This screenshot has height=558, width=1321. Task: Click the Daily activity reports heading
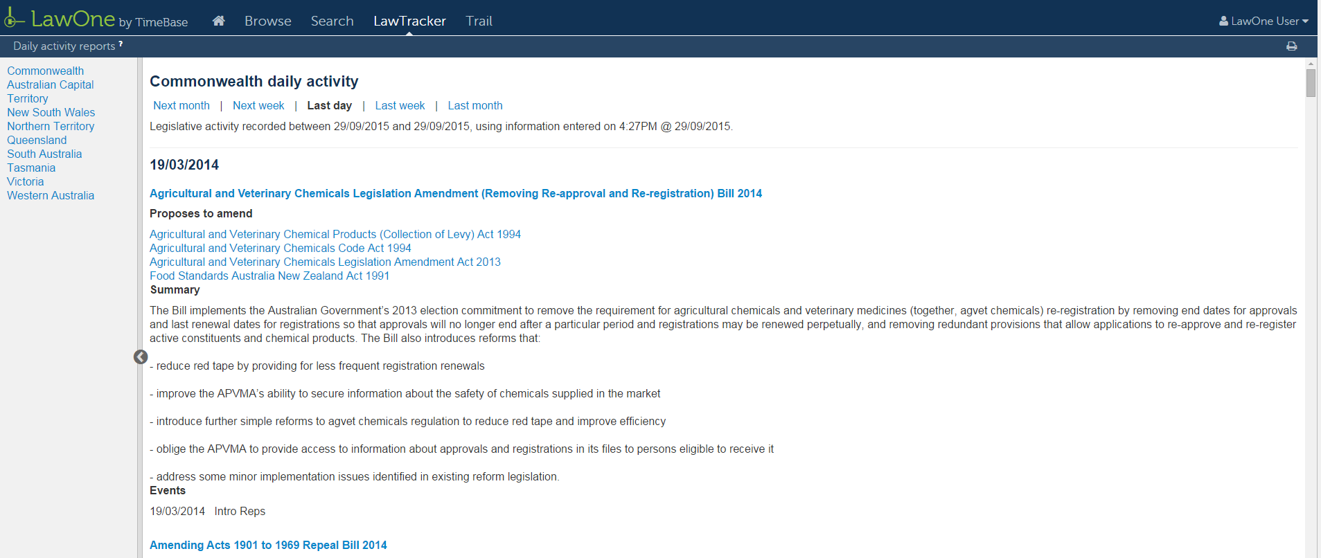64,46
